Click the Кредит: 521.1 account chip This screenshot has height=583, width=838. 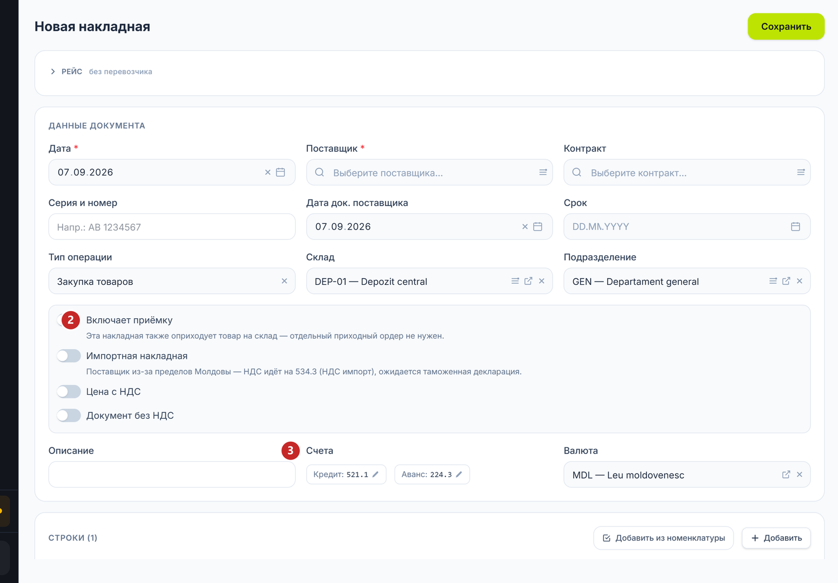click(346, 475)
